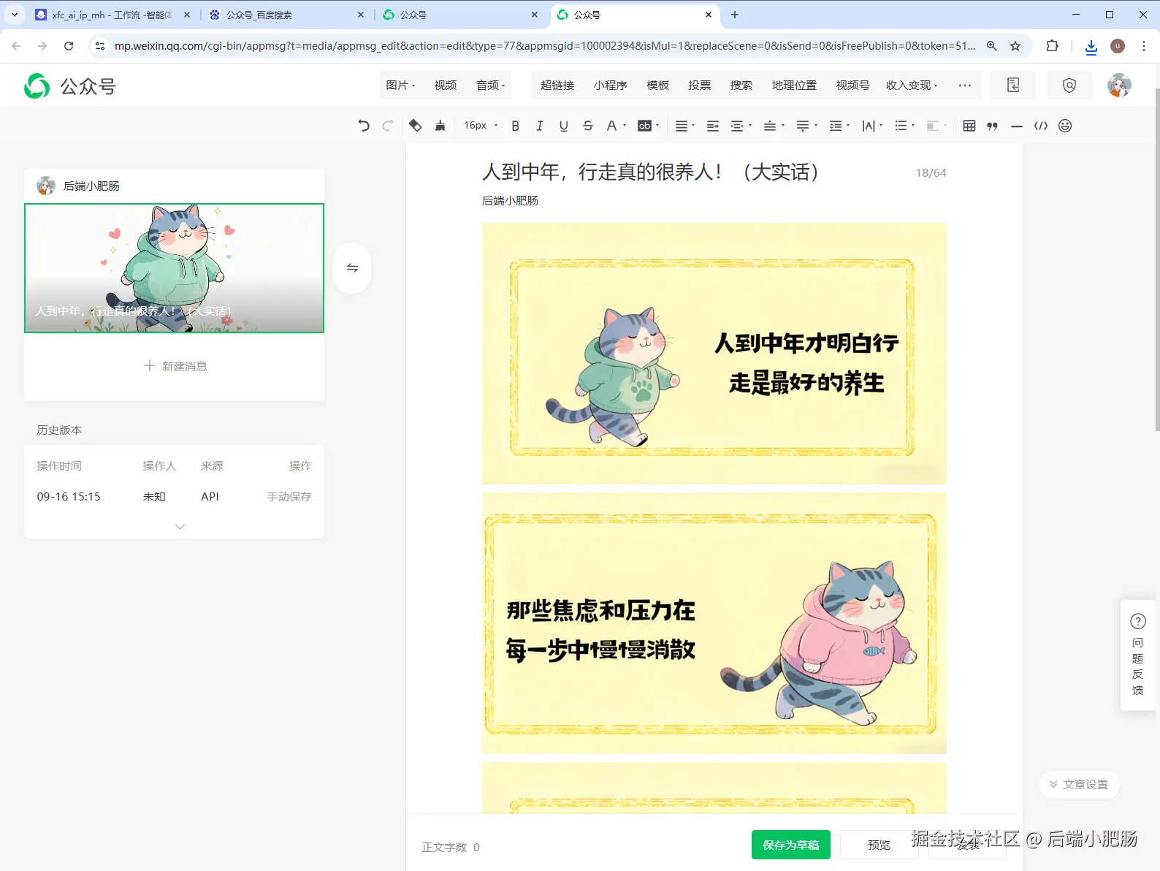Insert a table
The width and height of the screenshot is (1160, 871).
coord(969,126)
